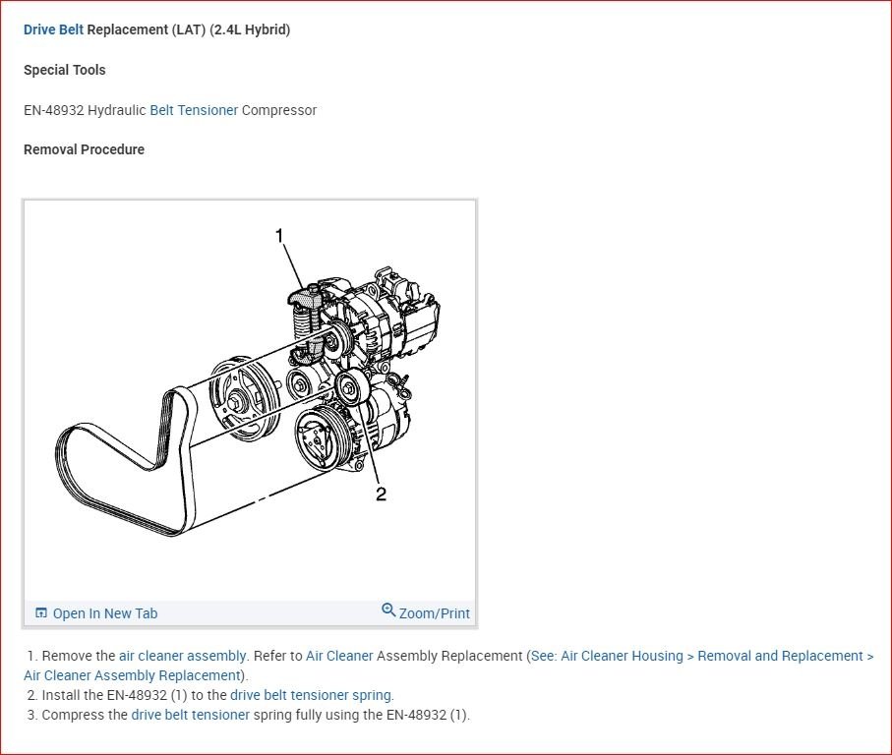Open the Zoom/Print link
Screen dimensions: 892x755
(x=434, y=613)
